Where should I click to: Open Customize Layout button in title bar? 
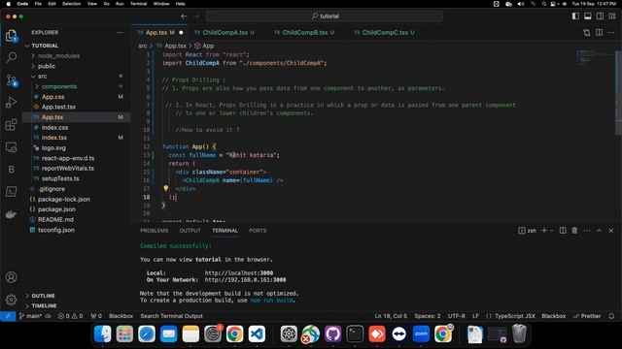point(612,16)
